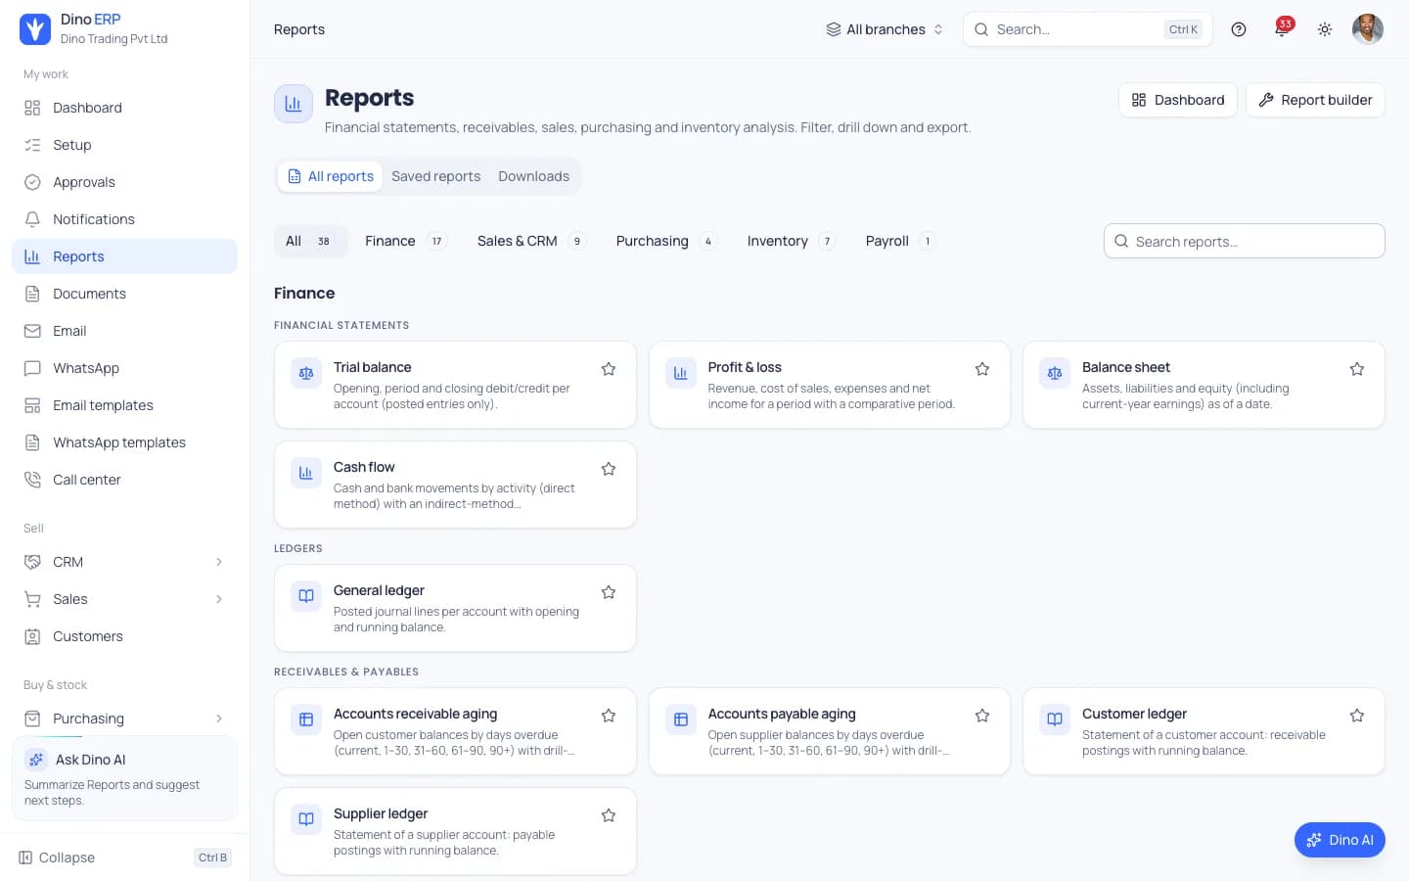The image size is (1409, 881).
Task: Favorite the General ledger report
Action: point(609,592)
